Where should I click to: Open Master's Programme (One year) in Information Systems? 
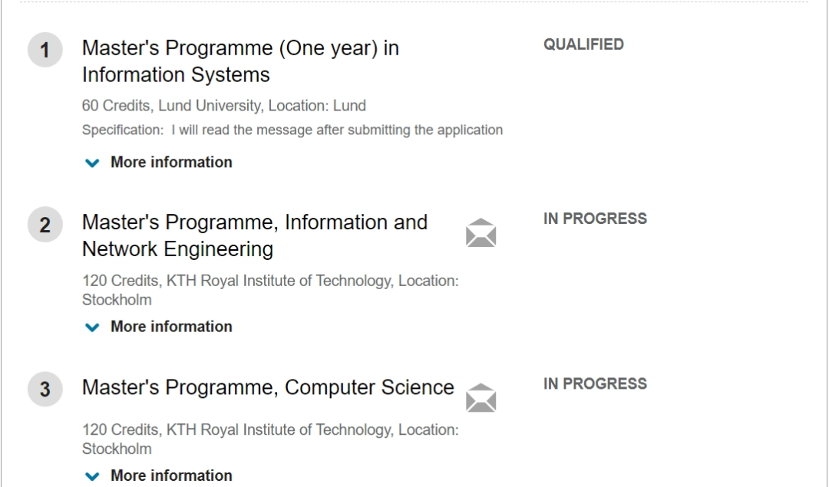(x=240, y=61)
